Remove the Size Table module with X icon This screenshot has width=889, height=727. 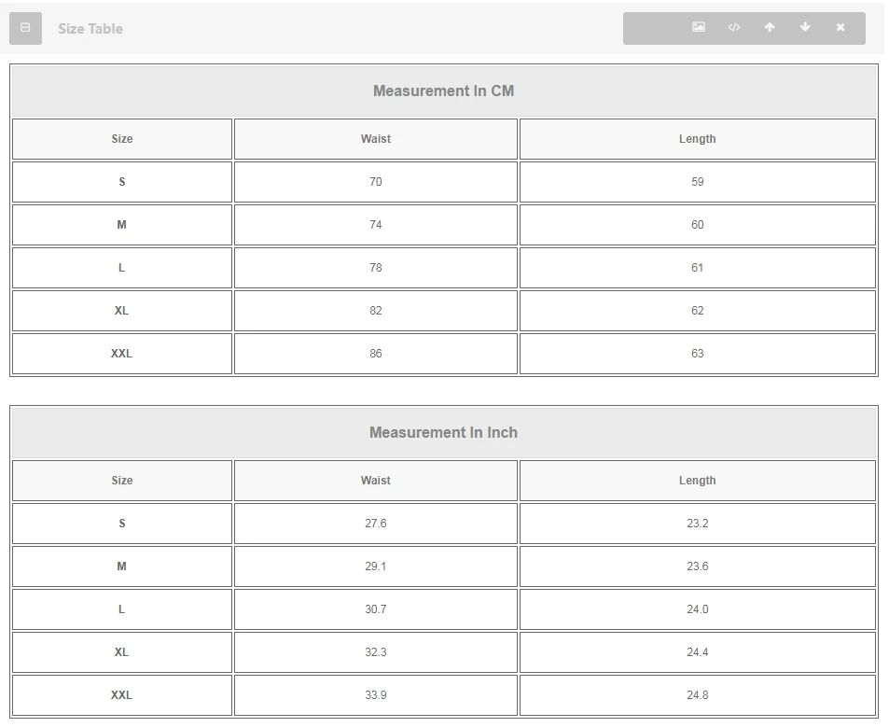point(840,28)
